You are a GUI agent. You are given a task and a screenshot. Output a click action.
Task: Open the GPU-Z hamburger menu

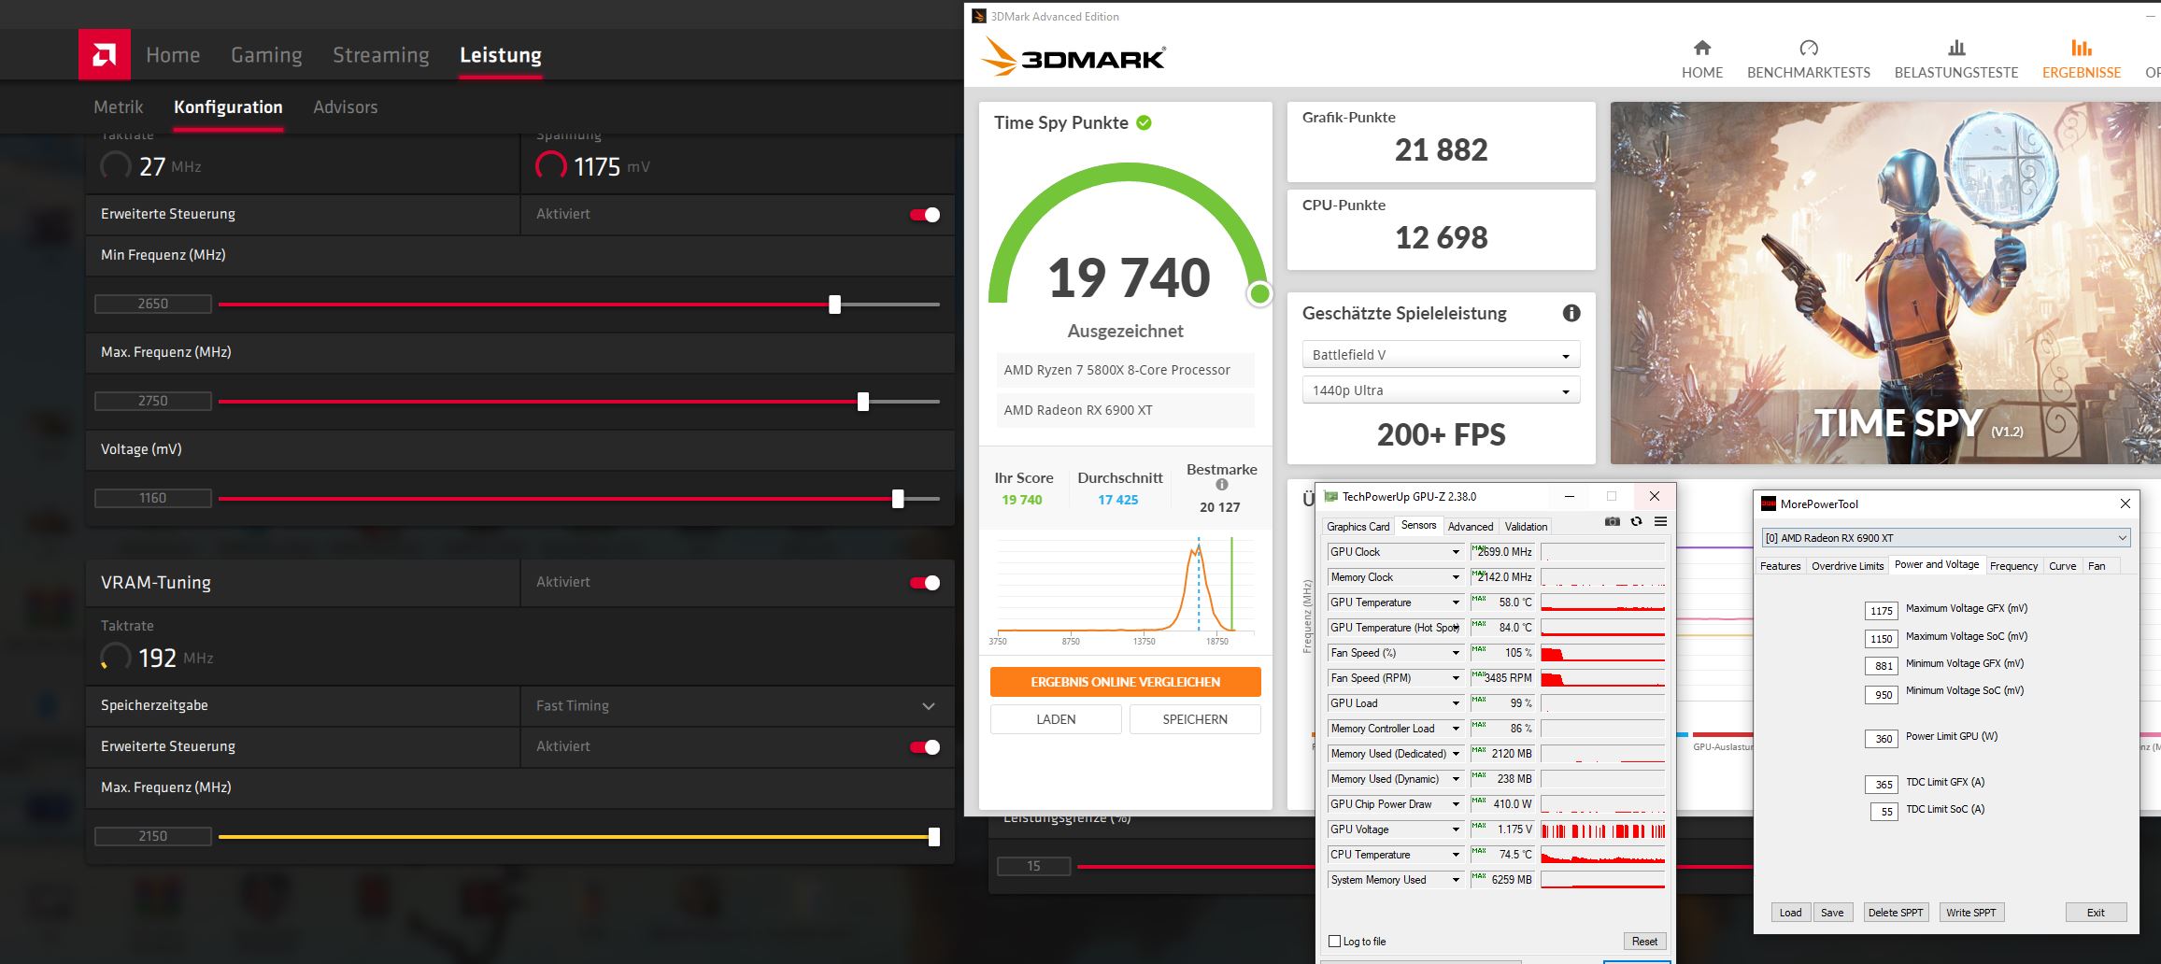point(1660,522)
